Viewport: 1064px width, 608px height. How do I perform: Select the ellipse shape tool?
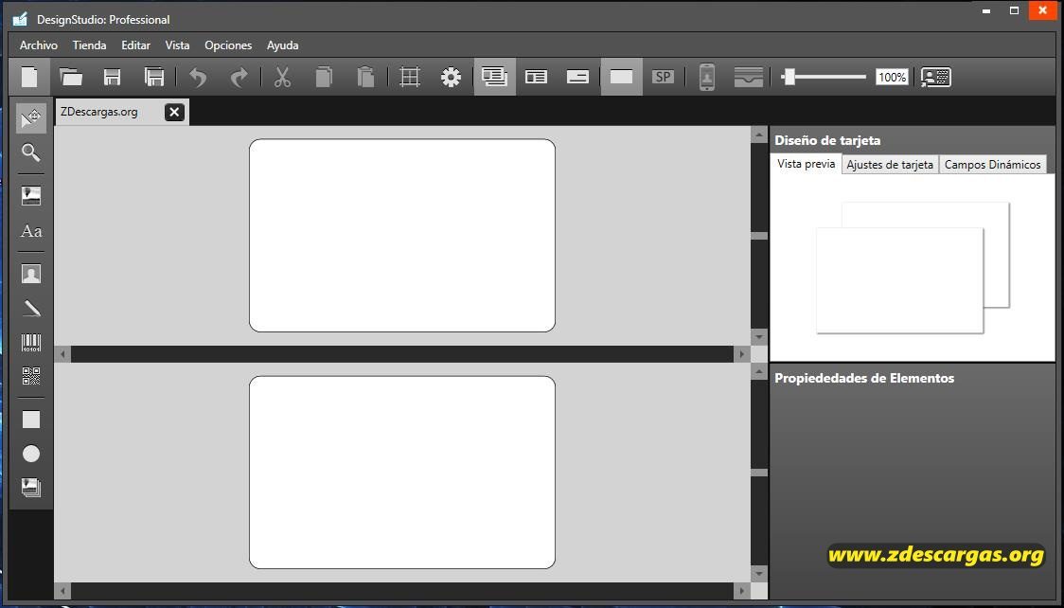coord(31,454)
